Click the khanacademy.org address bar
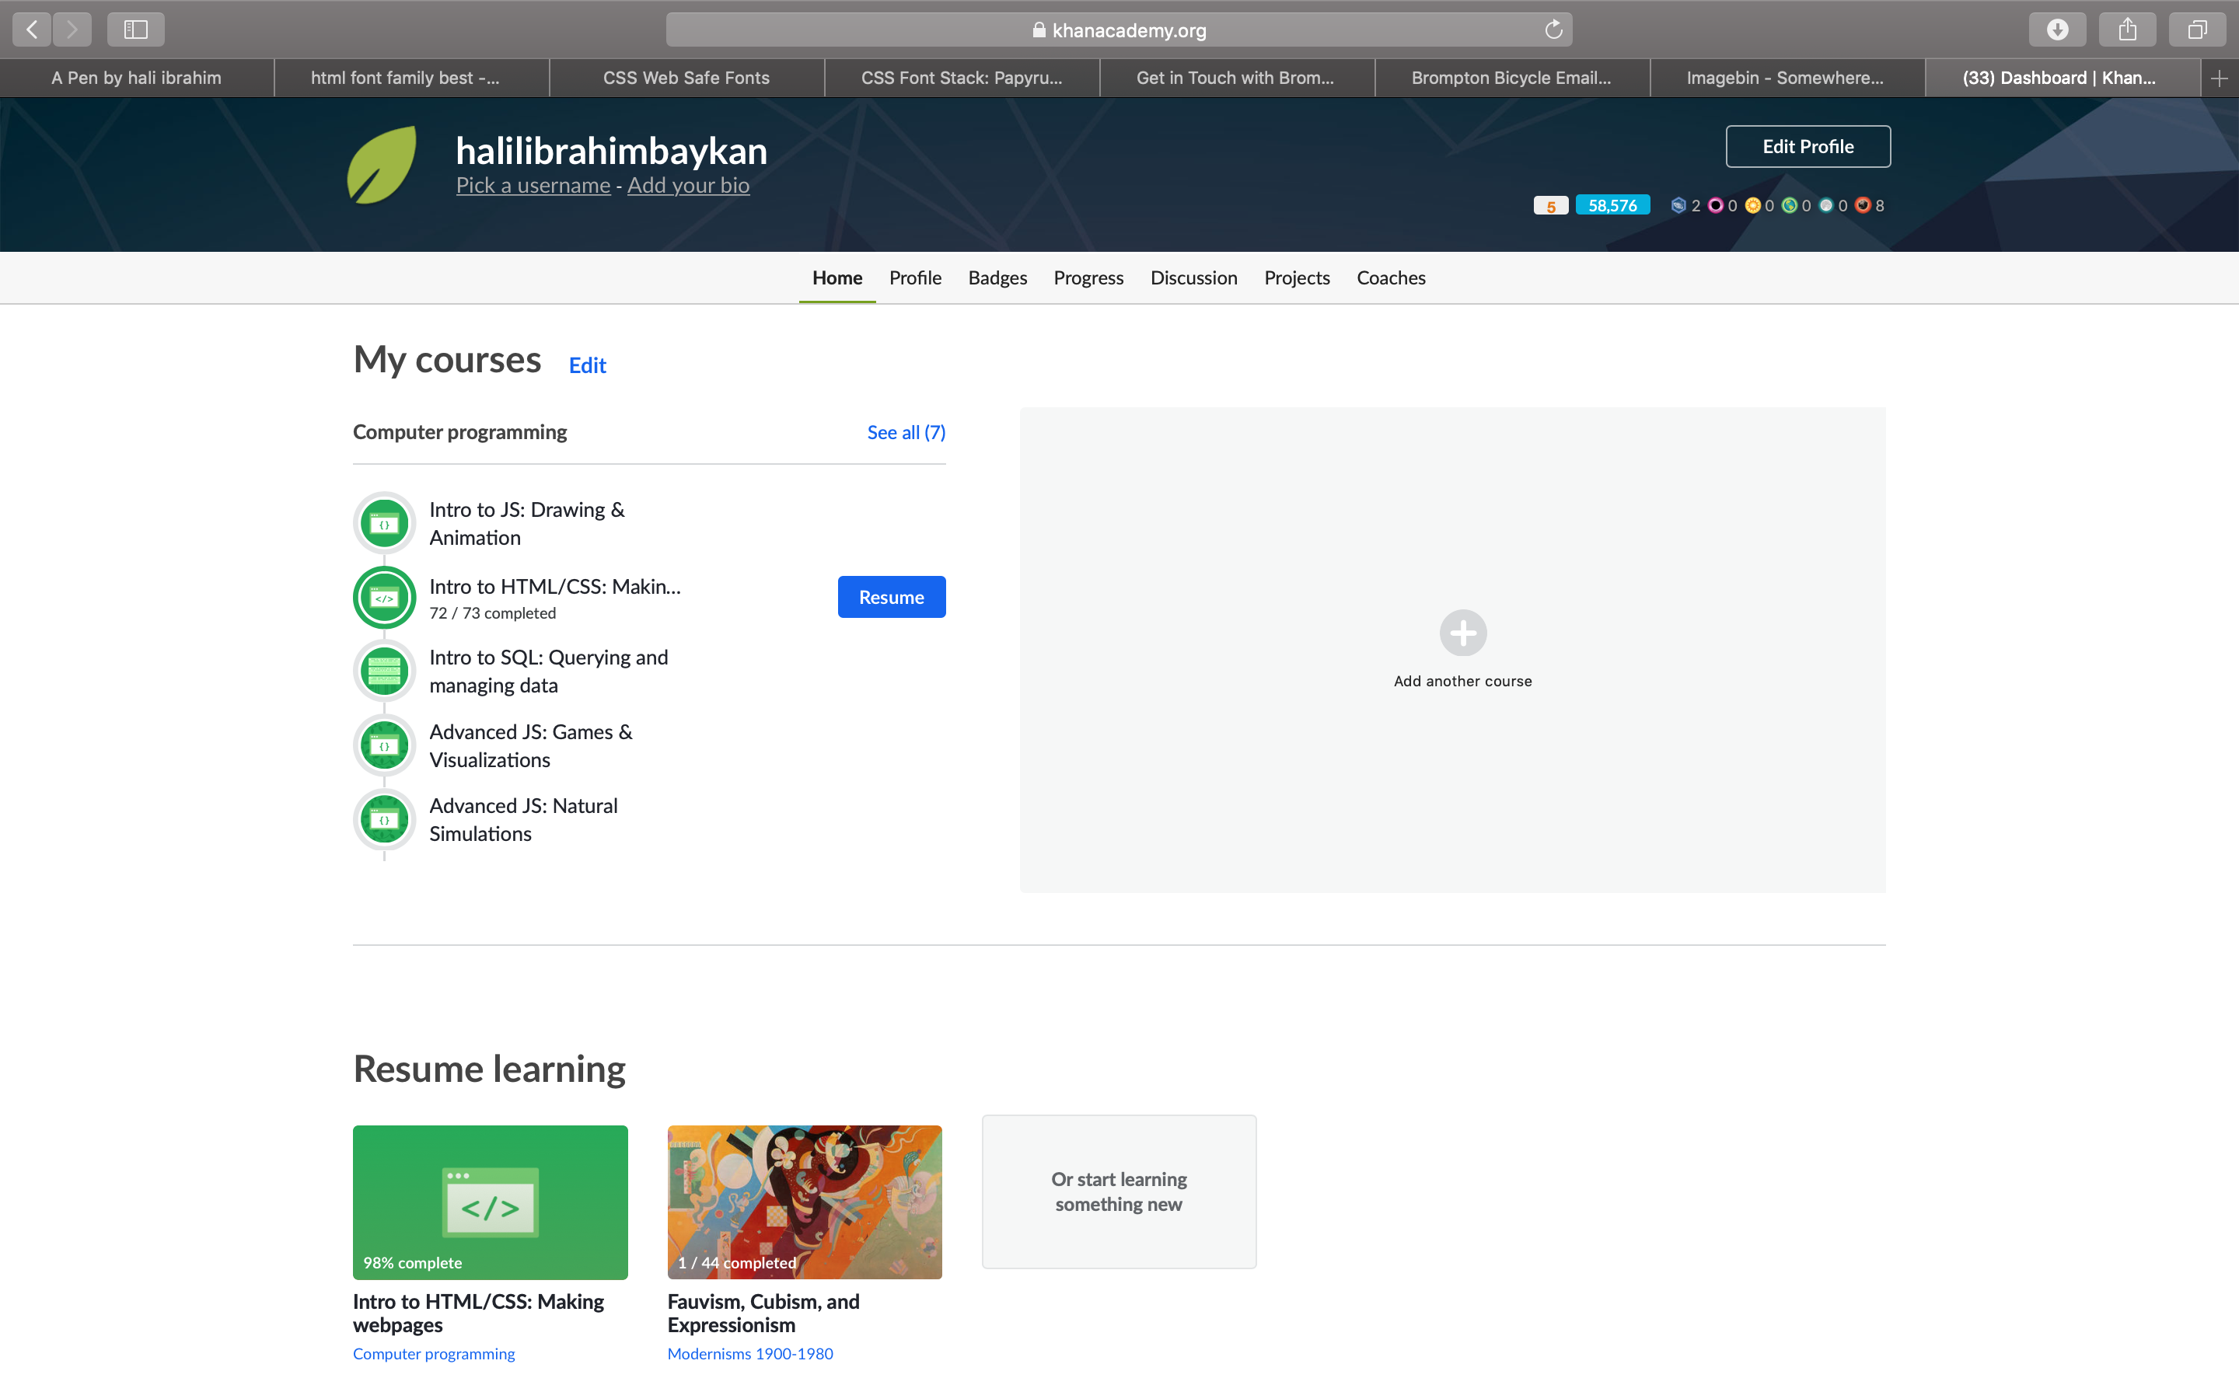Viewport: 2239px width, 1399px height. click(x=1119, y=30)
